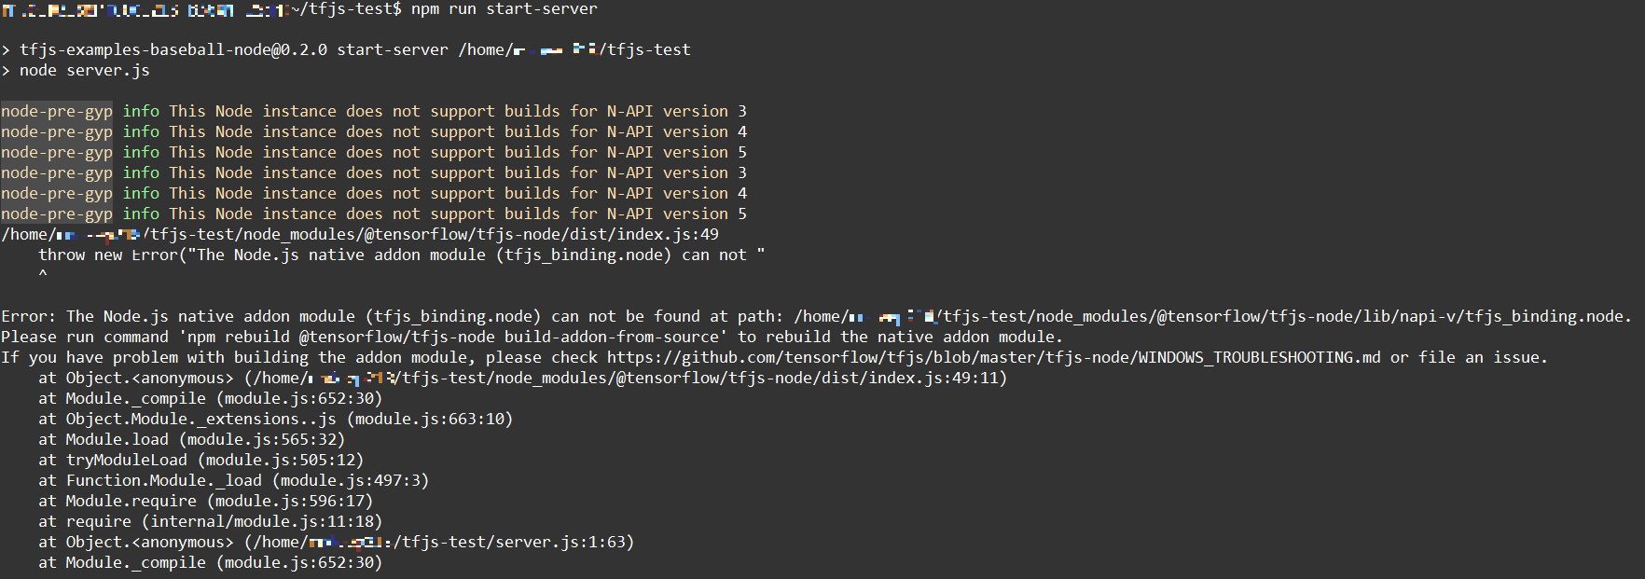This screenshot has width=1645, height=579.
Task: Click the 'Error:' word starting the error message
Action: click(x=29, y=316)
